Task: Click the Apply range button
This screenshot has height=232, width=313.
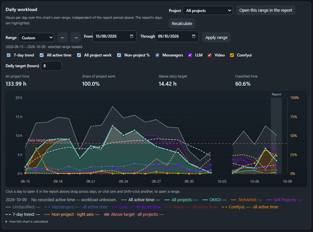Action: (x=216, y=37)
